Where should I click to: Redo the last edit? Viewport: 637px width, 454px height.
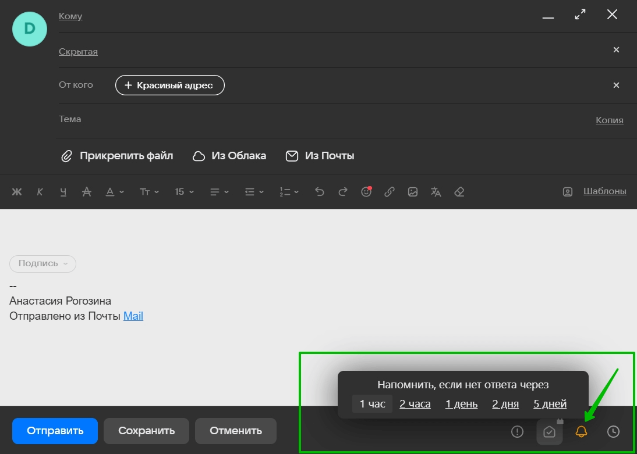click(343, 192)
